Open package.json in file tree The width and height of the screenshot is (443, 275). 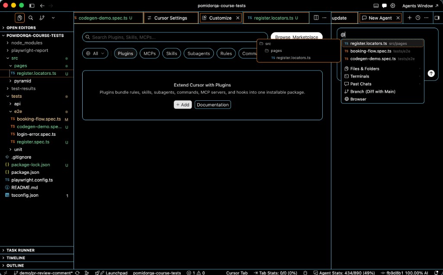click(x=37, y=172)
